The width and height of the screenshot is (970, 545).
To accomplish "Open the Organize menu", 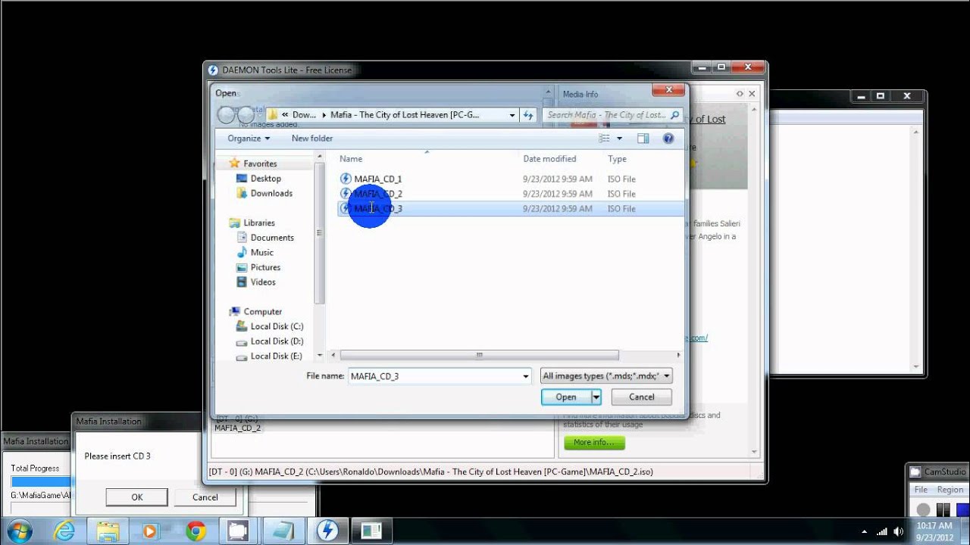I will click(x=249, y=139).
